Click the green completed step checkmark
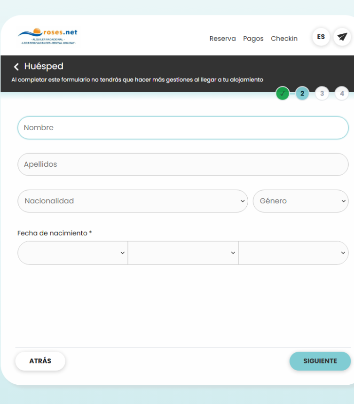The height and width of the screenshot is (404, 354). pyautogui.click(x=283, y=93)
